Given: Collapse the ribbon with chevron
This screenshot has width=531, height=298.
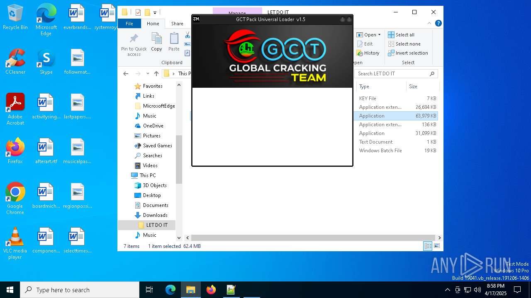Looking at the screenshot, I should coord(429,24).
